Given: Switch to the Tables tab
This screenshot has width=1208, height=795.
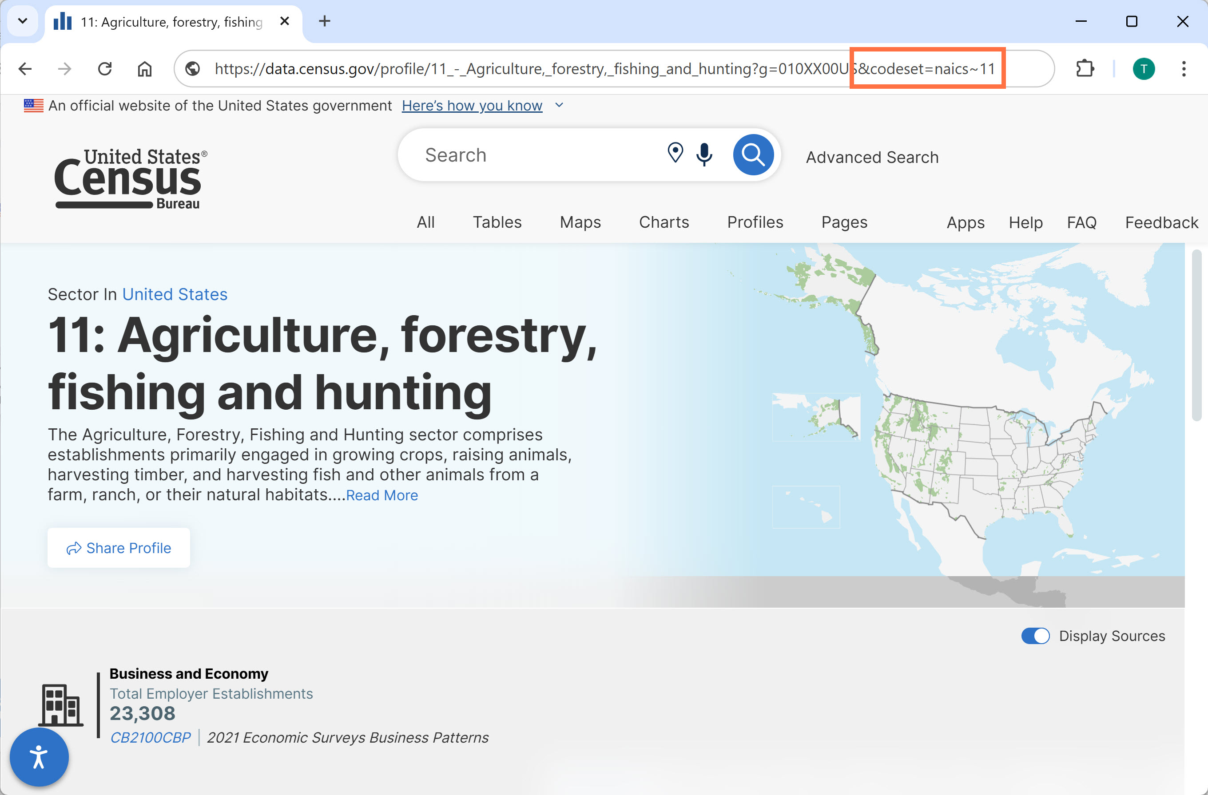Looking at the screenshot, I should click(497, 222).
